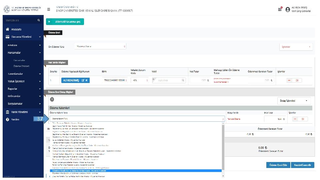This screenshot has width=320, height=180.
Task: Click the Varlık Yönetimi bank icon
Action: click(8, 112)
